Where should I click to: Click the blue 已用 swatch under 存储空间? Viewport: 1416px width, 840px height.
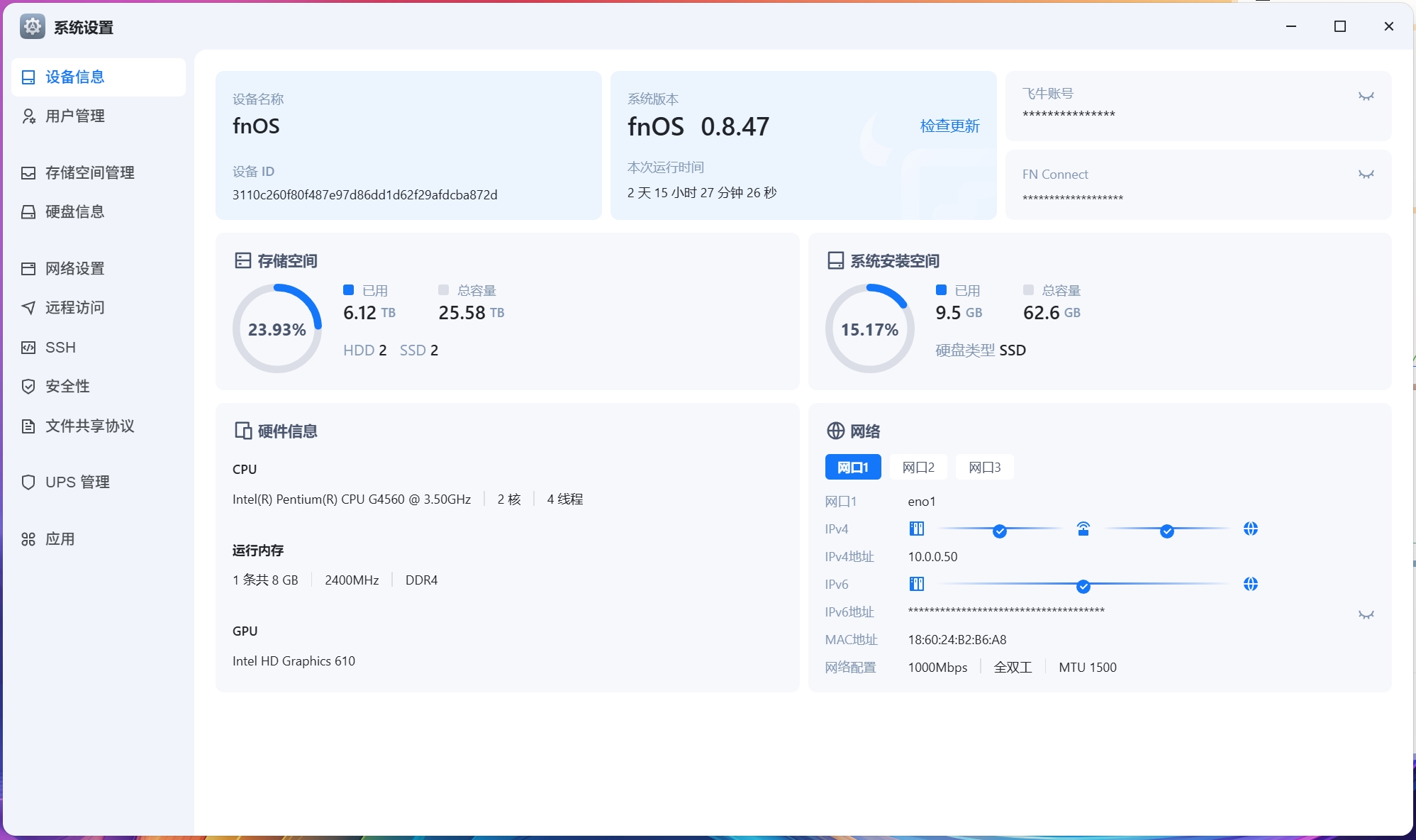(x=348, y=289)
